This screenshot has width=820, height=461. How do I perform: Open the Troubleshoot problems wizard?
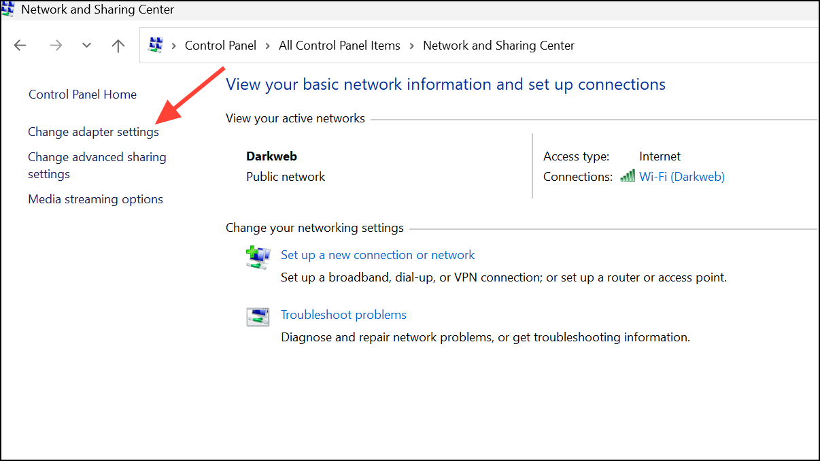[x=343, y=314]
